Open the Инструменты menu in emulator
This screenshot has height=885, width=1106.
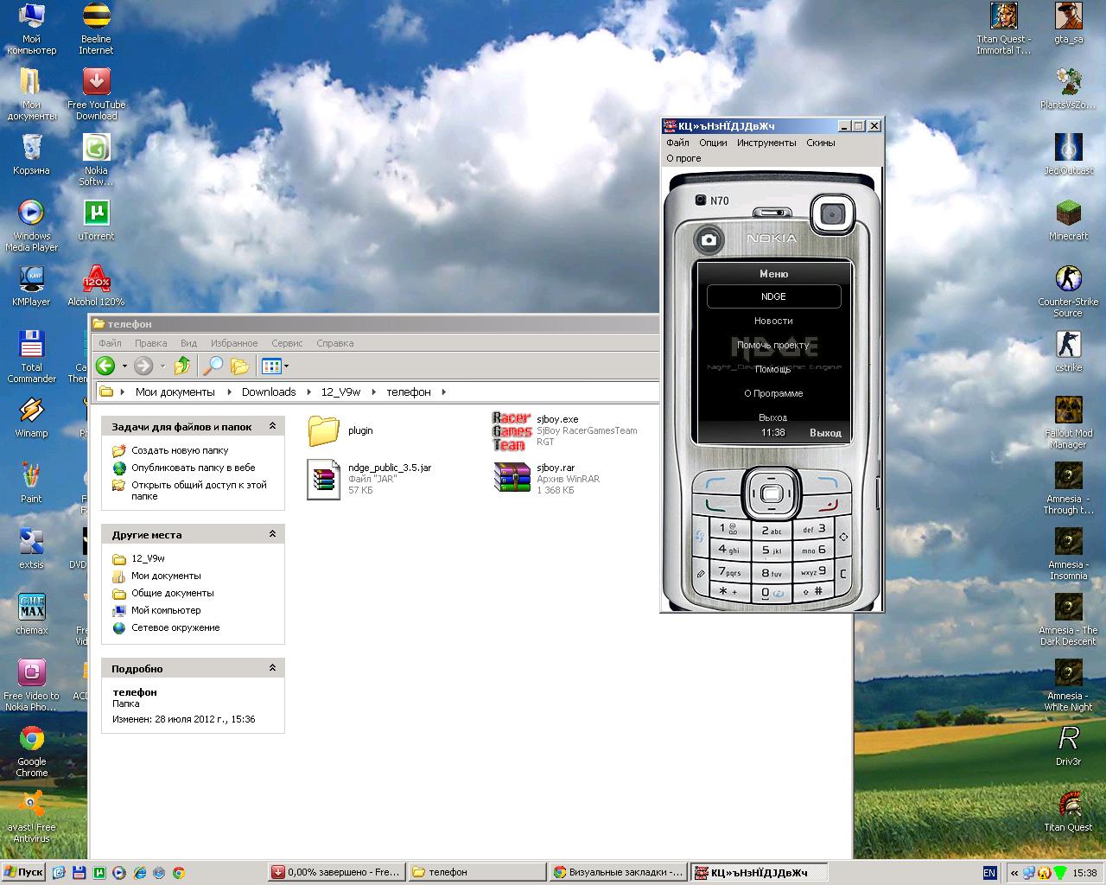(x=766, y=143)
